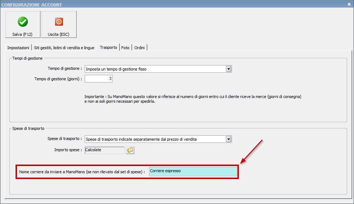Open the folder icon beside Importo spese
Screen dimensions: 354x204
[130, 150]
